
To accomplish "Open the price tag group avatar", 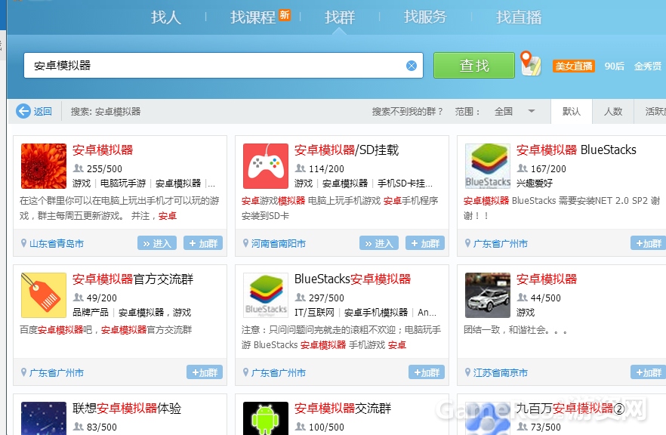I will click(x=44, y=295).
